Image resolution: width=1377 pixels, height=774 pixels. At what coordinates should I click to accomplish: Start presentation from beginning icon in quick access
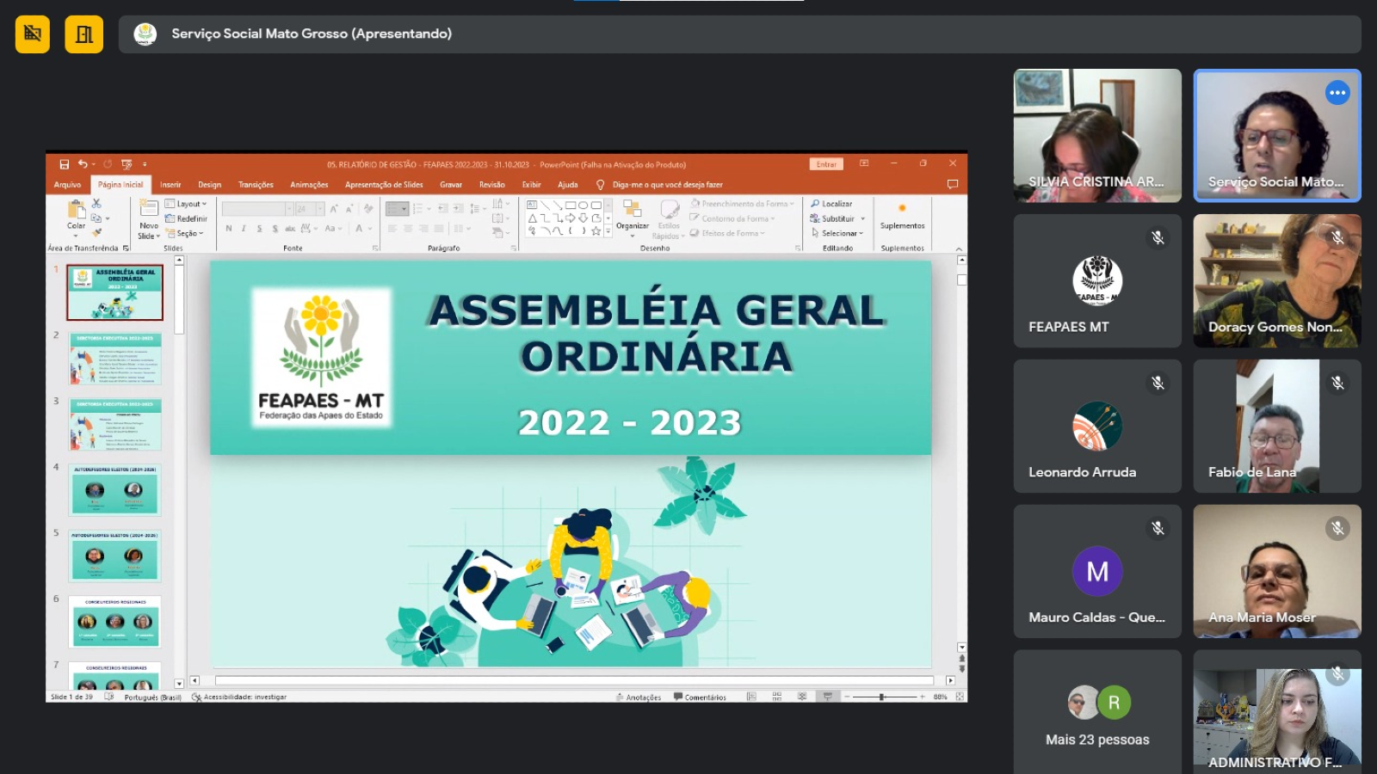[127, 164]
